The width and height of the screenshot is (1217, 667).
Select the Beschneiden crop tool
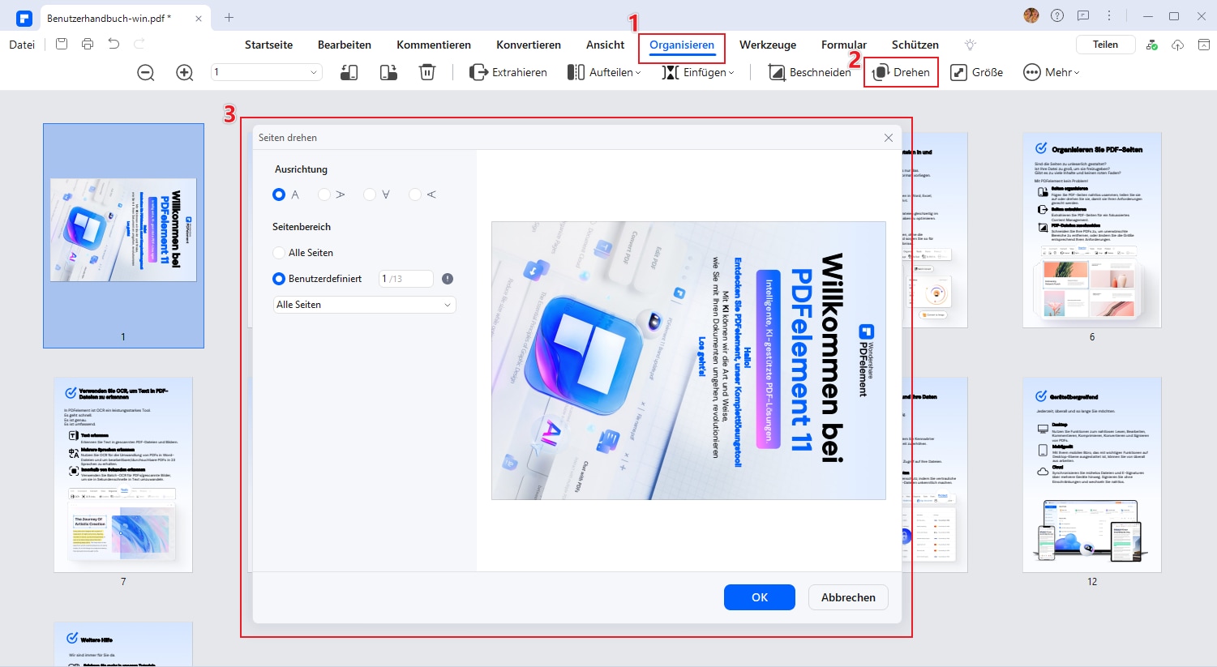click(809, 73)
